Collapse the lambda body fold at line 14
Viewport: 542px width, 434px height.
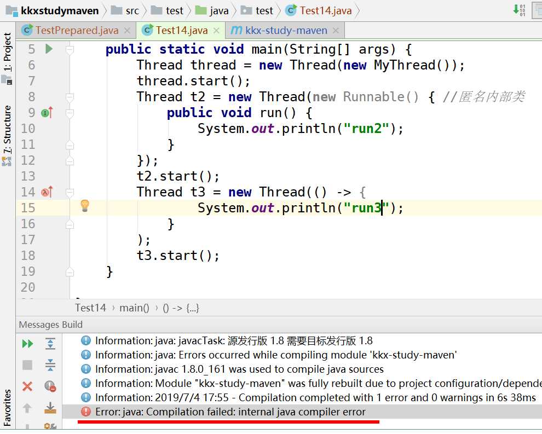tap(70, 192)
